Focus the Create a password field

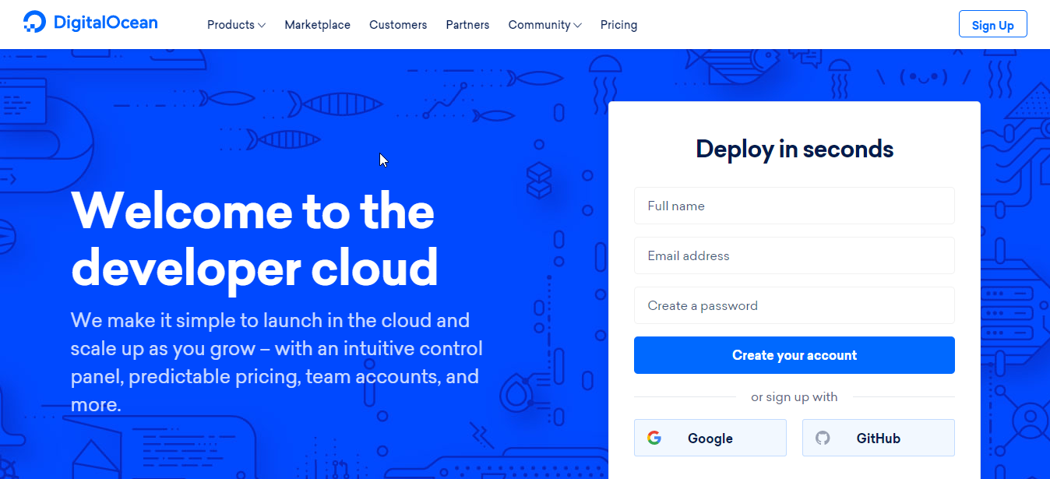point(794,305)
